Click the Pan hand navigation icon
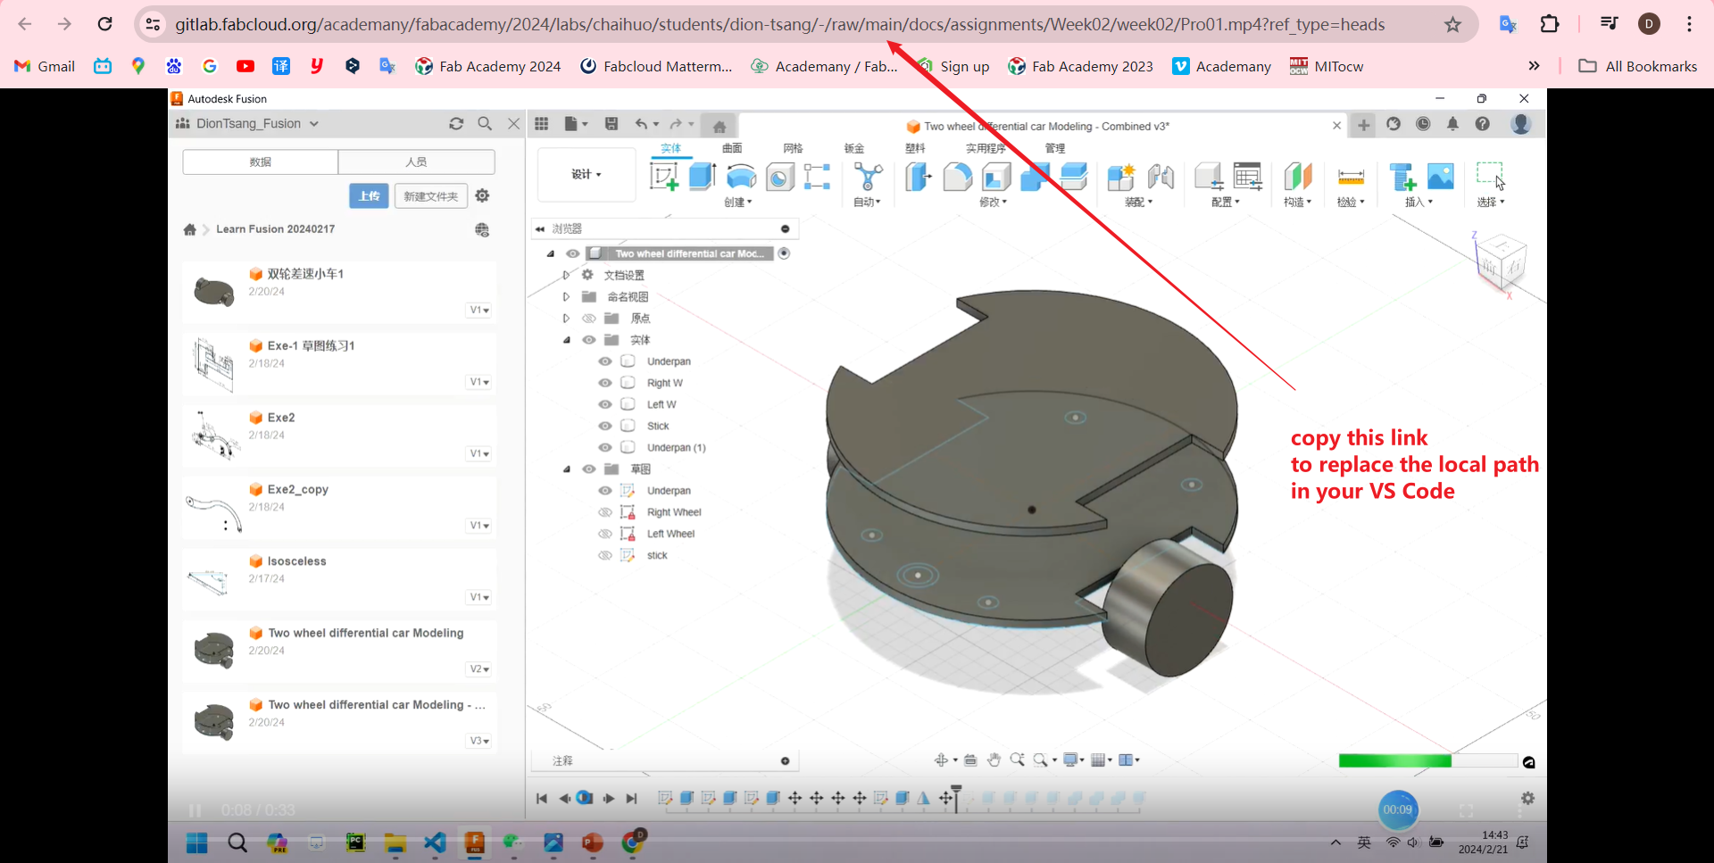 [994, 760]
